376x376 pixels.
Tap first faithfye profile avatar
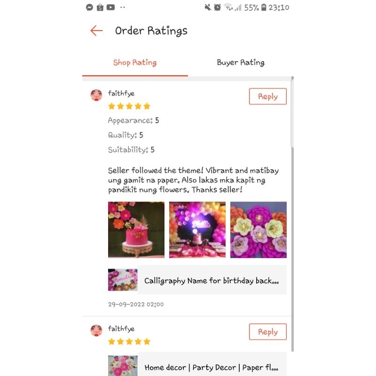[x=96, y=95]
